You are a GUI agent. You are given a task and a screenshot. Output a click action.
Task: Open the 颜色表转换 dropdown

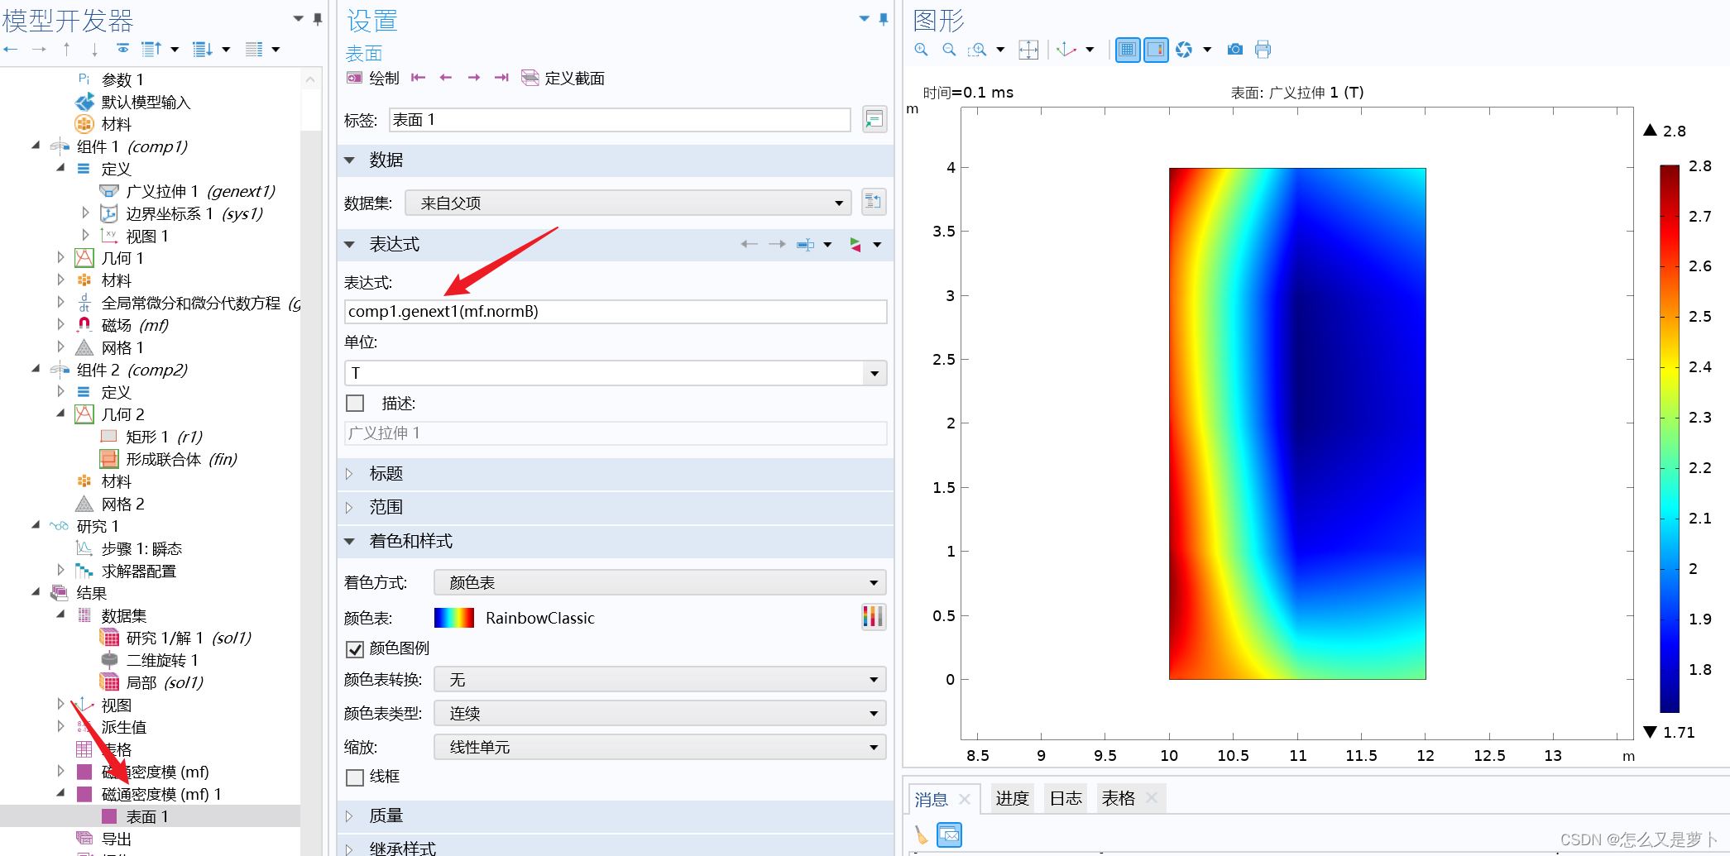point(660,680)
